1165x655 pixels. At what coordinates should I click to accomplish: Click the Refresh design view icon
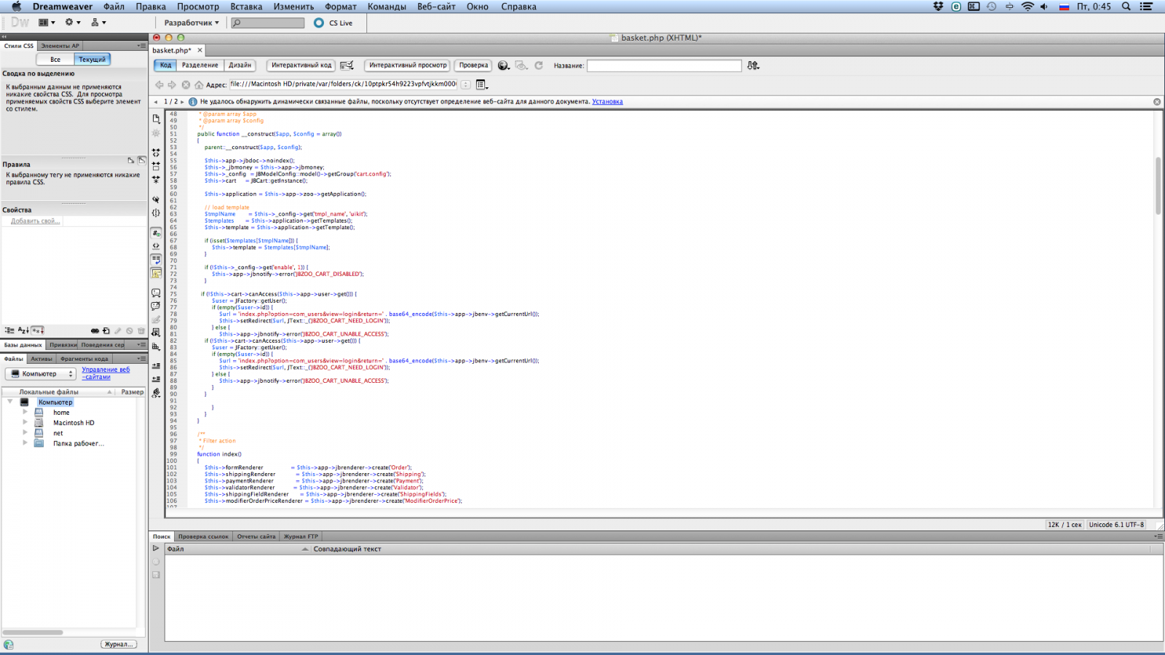[x=539, y=65]
